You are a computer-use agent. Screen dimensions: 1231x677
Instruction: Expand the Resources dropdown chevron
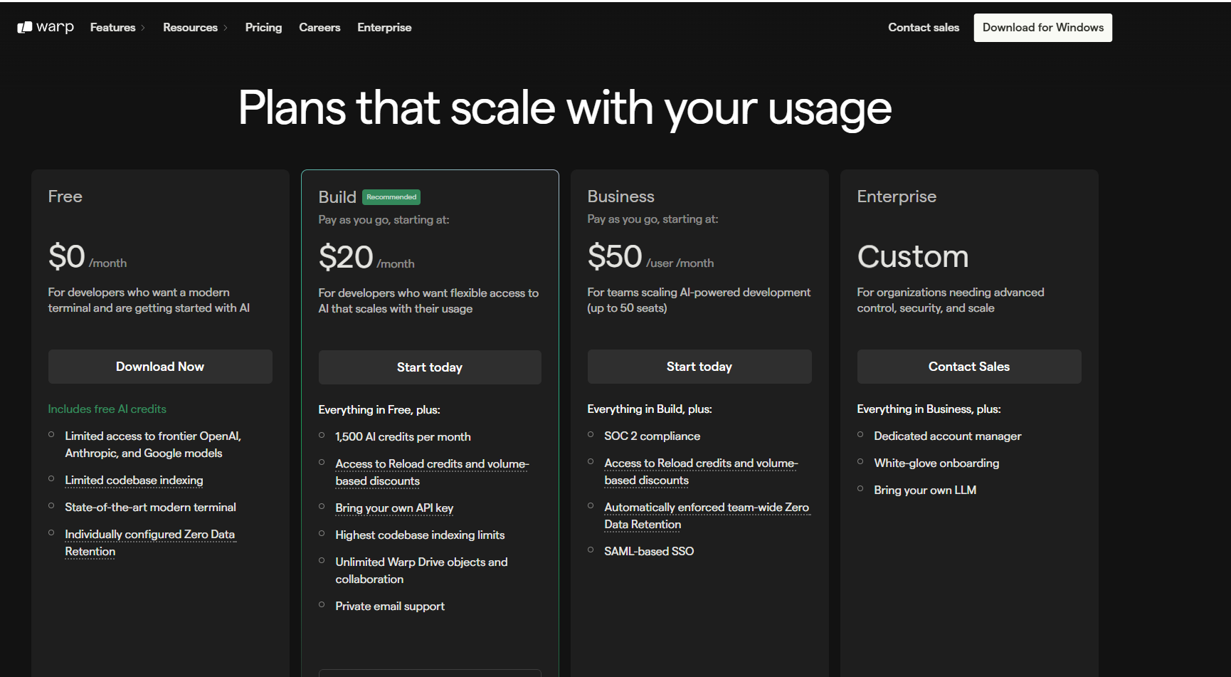pyautogui.click(x=226, y=28)
